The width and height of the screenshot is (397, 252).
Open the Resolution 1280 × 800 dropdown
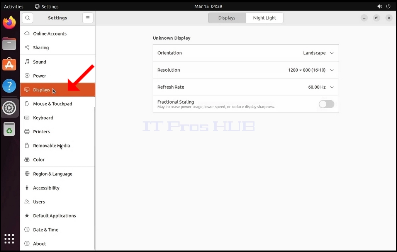point(310,70)
